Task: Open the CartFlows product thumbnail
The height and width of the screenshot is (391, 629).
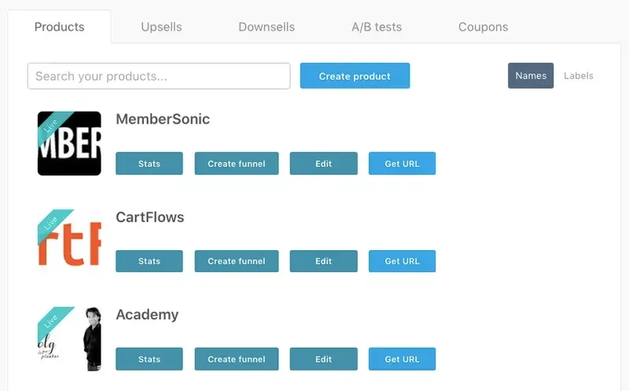Action: [69, 241]
